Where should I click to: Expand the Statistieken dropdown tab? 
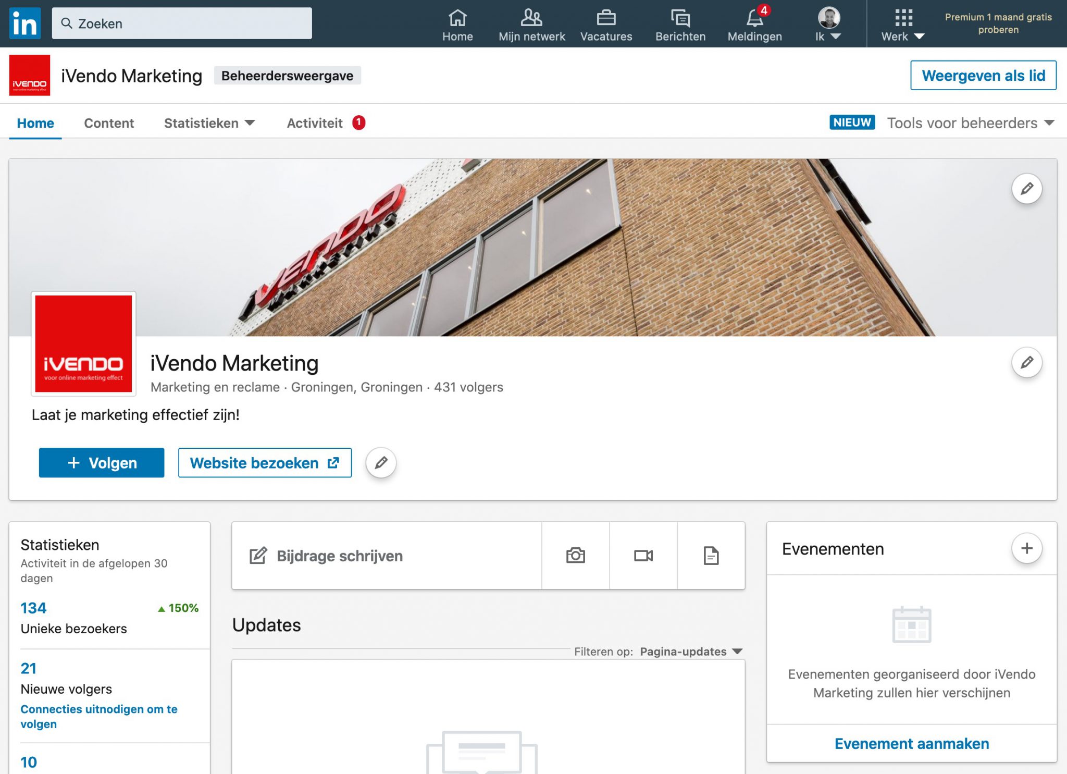point(209,123)
